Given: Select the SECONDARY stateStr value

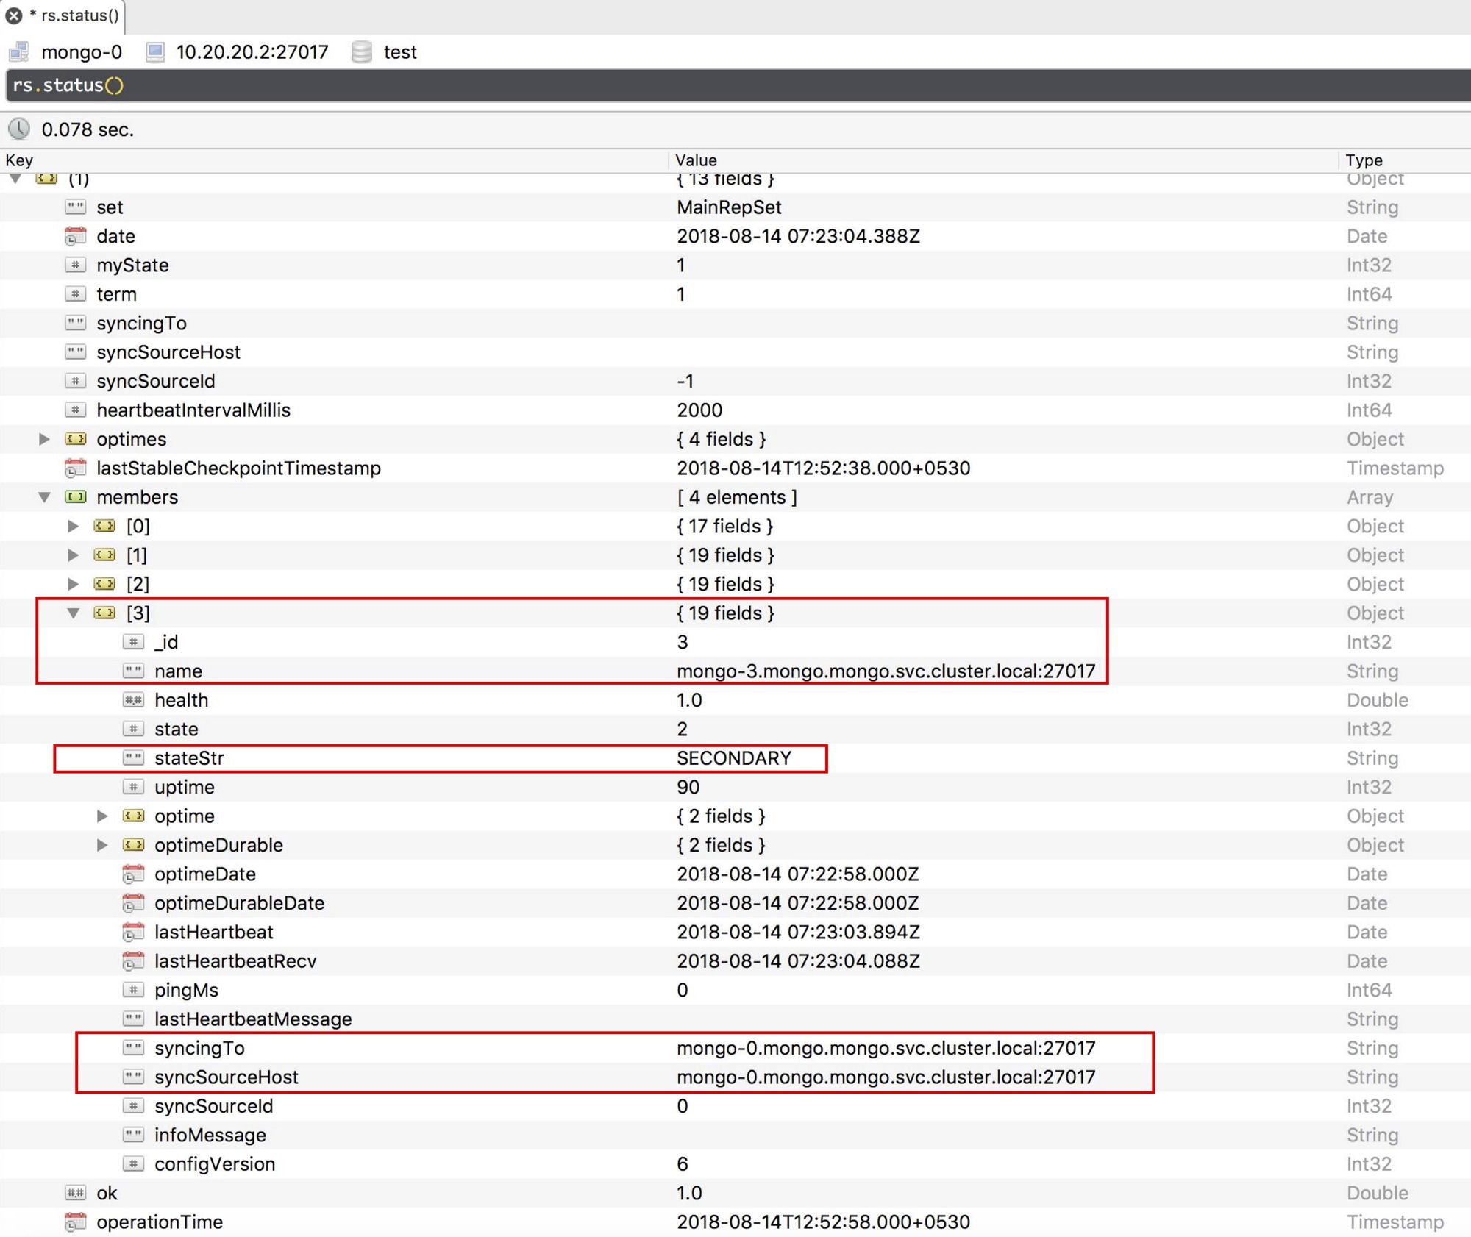Looking at the screenshot, I should [734, 758].
